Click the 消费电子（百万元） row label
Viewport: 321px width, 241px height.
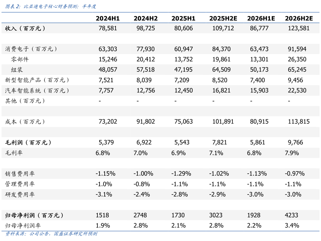click(x=31, y=49)
